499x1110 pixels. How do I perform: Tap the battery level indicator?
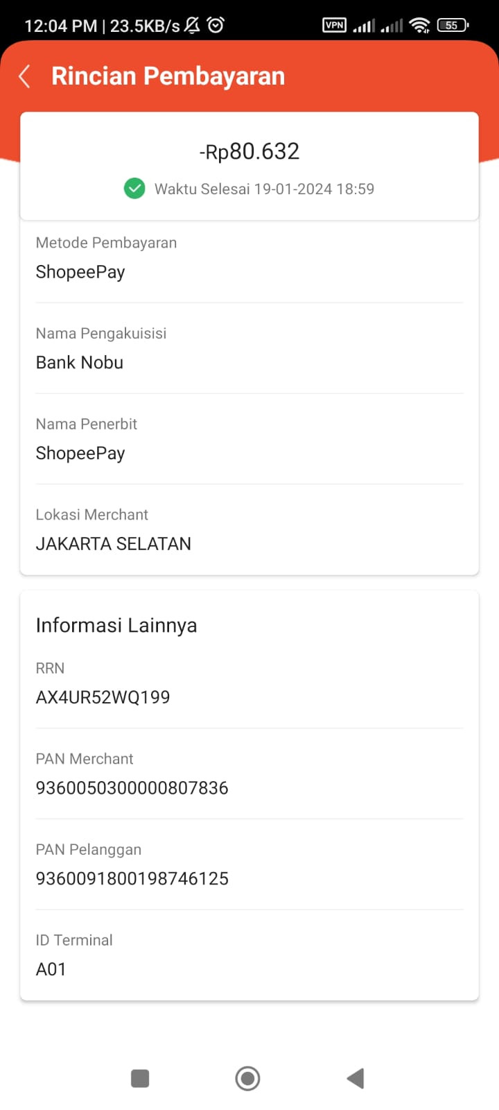(x=453, y=26)
